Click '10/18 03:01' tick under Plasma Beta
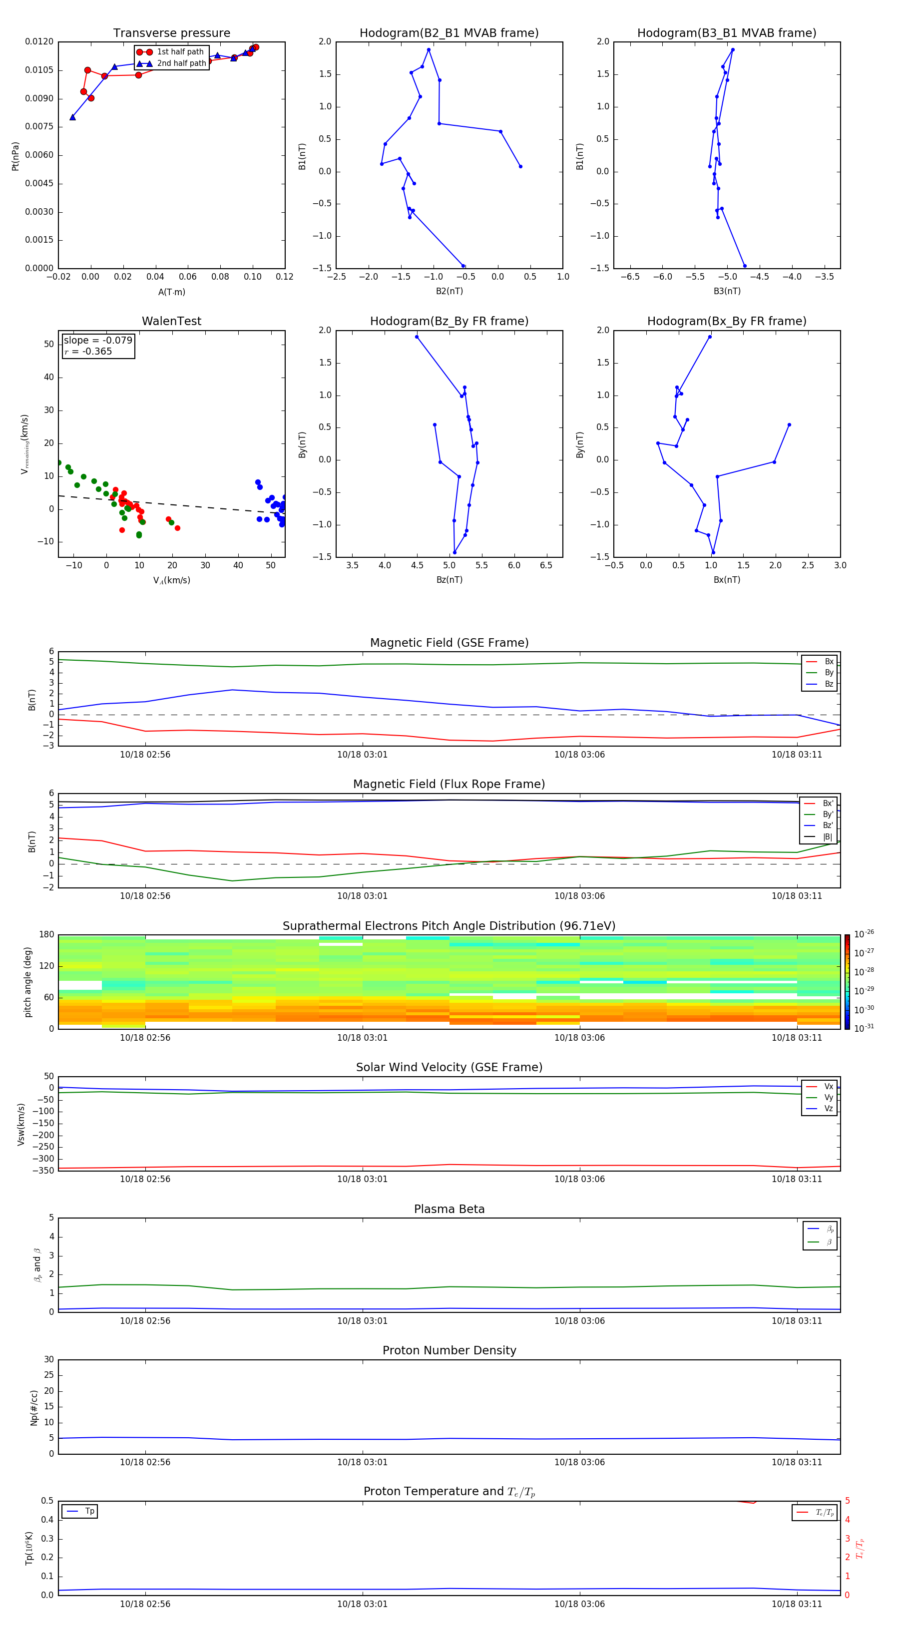Screen dimensions: 899x1648 pyautogui.click(x=362, y=1320)
